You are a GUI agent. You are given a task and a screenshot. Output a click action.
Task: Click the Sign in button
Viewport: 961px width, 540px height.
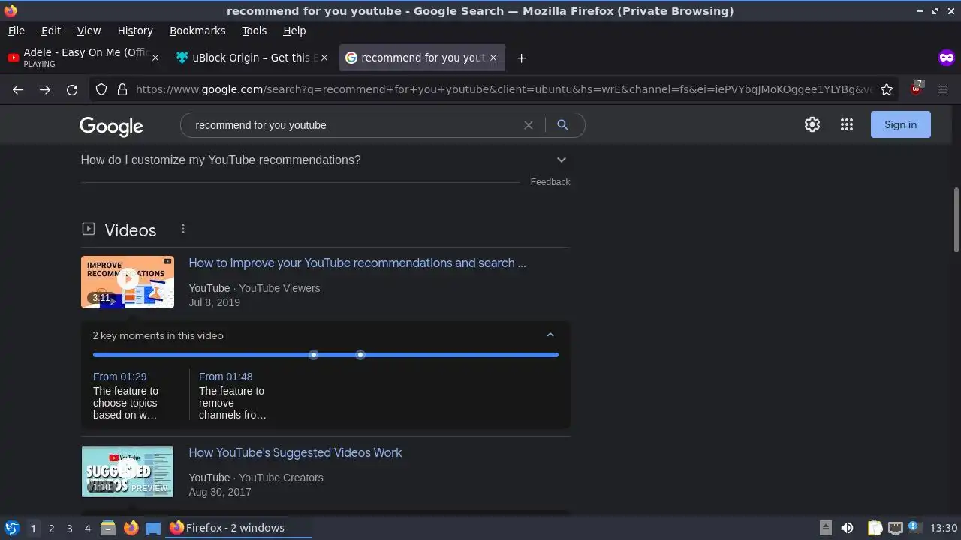pos(900,124)
